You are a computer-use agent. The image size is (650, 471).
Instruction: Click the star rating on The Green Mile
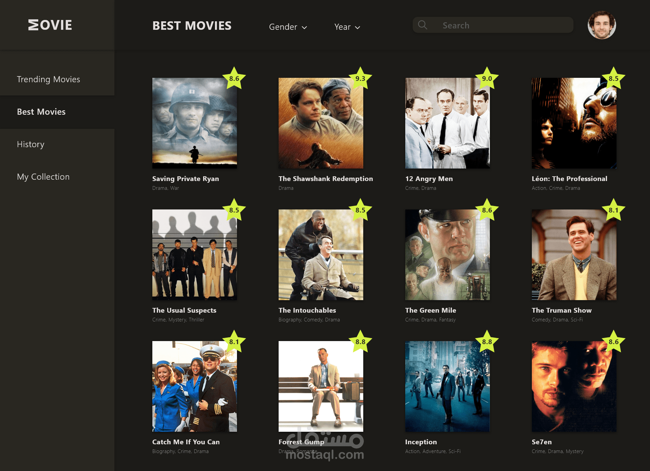coord(487,210)
